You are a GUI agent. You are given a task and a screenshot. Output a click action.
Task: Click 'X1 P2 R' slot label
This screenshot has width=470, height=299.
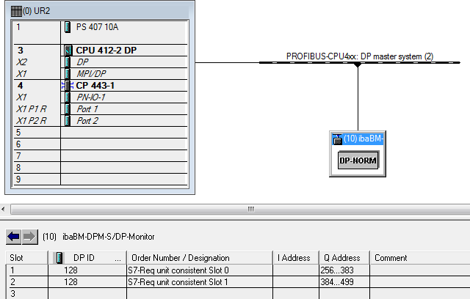click(x=31, y=120)
